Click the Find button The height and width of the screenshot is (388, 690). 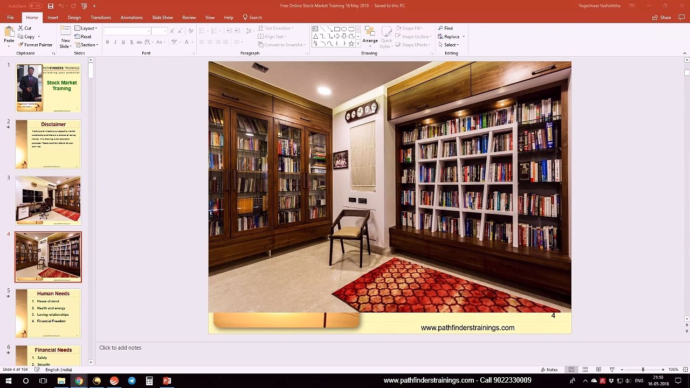[x=445, y=28]
